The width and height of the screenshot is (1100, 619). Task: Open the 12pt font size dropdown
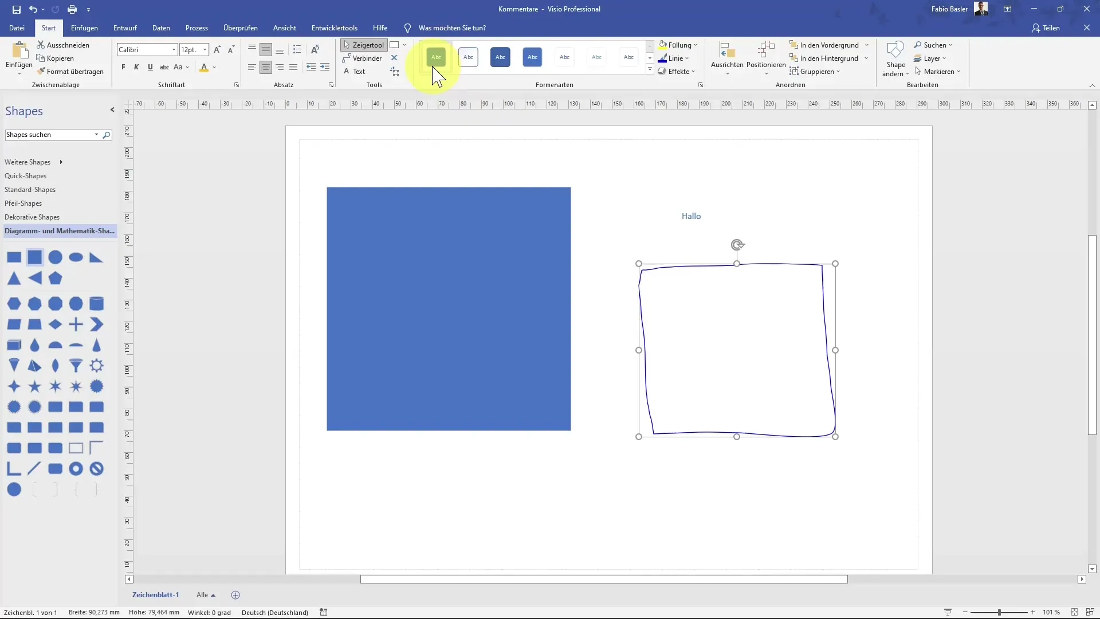pyautogui.click(x=205, y=50)
